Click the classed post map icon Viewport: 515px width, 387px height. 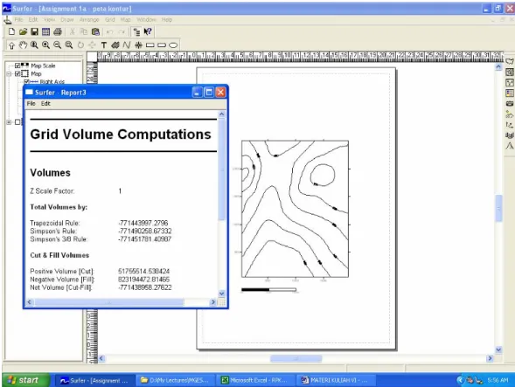(510, 93)
